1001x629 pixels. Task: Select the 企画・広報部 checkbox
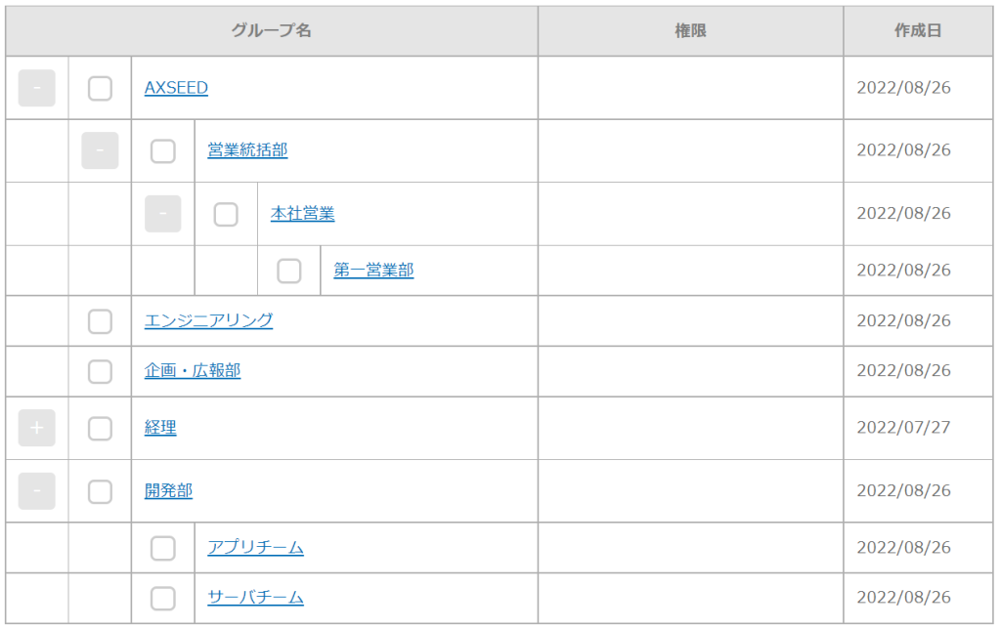[100, 371]
